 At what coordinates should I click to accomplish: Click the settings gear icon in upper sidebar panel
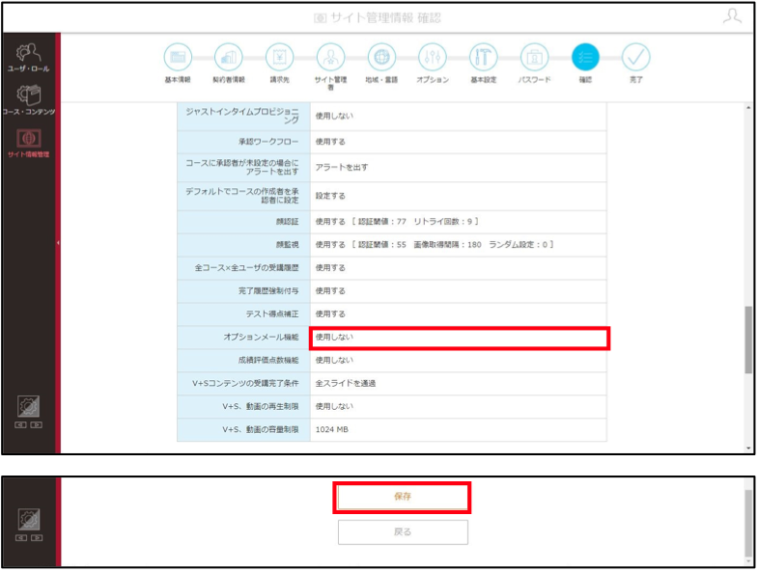29,406
